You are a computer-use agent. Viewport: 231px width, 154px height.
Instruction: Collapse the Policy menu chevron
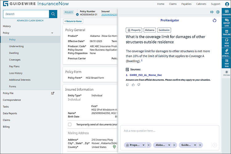[x=52, y=33]
